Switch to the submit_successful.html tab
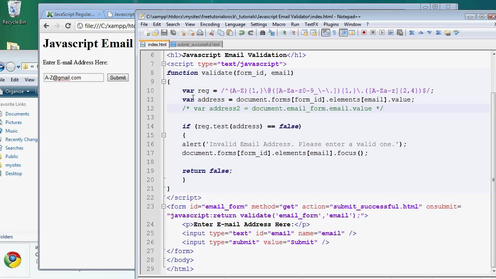Screen dimensions: 496x279 (x=198, y=45)
